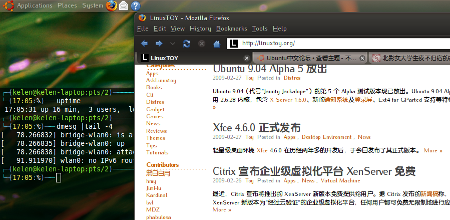Reload the current page

(187, 44)
